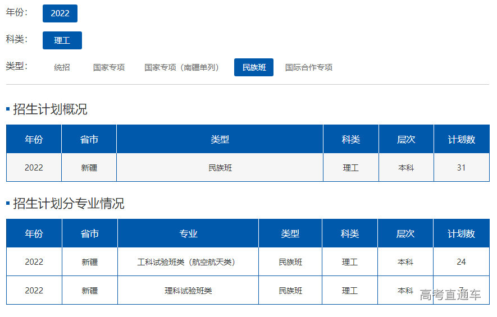497x317 pixels.
Task: Click the 层次 header in the overview table
Action: point(406,140)
